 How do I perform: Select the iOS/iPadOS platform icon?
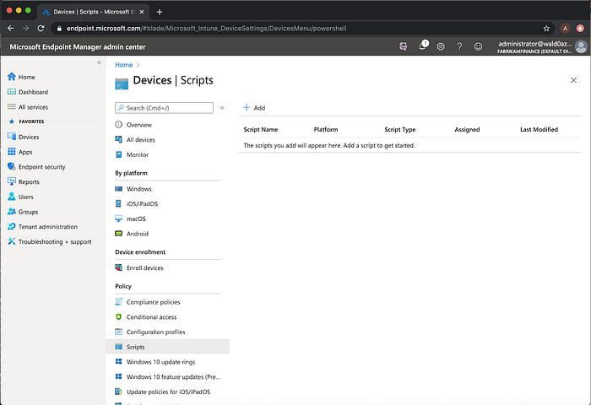coord(119,204)
